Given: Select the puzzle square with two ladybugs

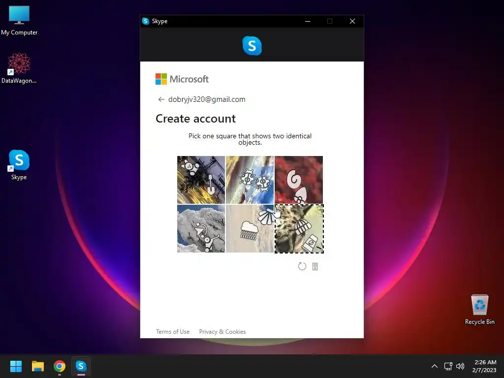Looking at the screenshot, I should pyautogui.click(x=250, y=180).
